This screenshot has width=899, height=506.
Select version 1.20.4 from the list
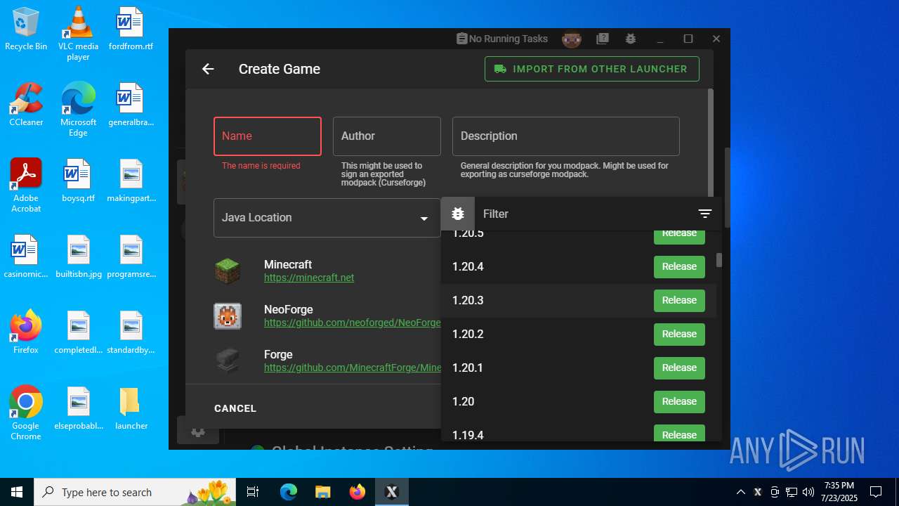coord(579,267)
